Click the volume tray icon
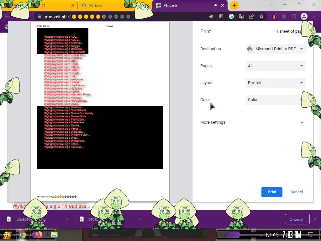The height and width of the screenshot is (241, 321). coord(276,235)
